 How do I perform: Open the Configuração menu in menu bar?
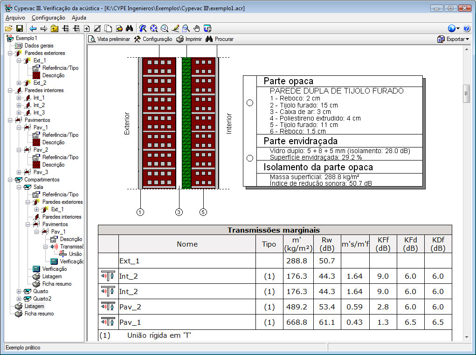coord(48,18)
